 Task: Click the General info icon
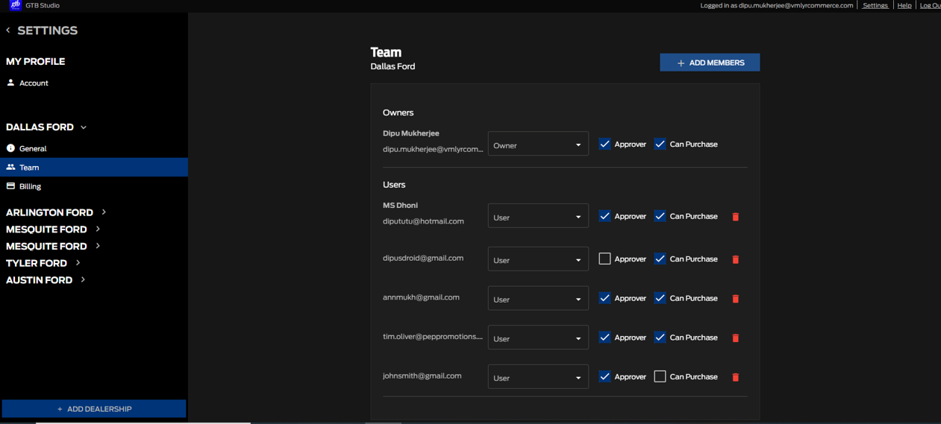coord(10,148)
